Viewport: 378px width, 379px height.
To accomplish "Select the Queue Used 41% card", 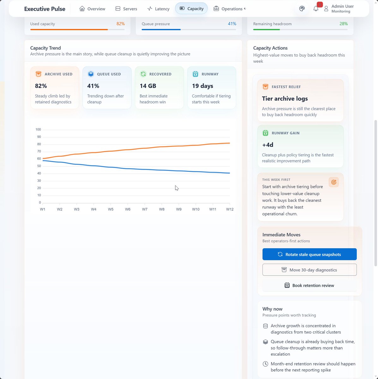I will (x=107, y=88).
